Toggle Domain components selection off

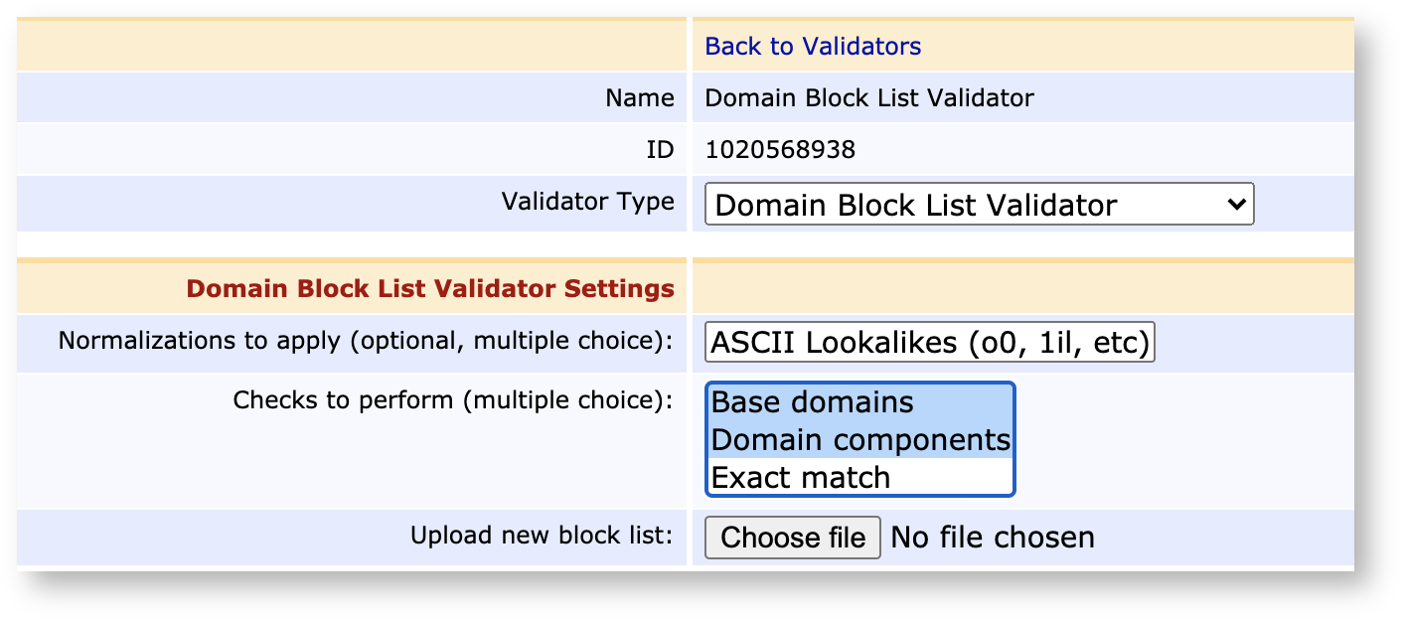[x=858, y=440]
